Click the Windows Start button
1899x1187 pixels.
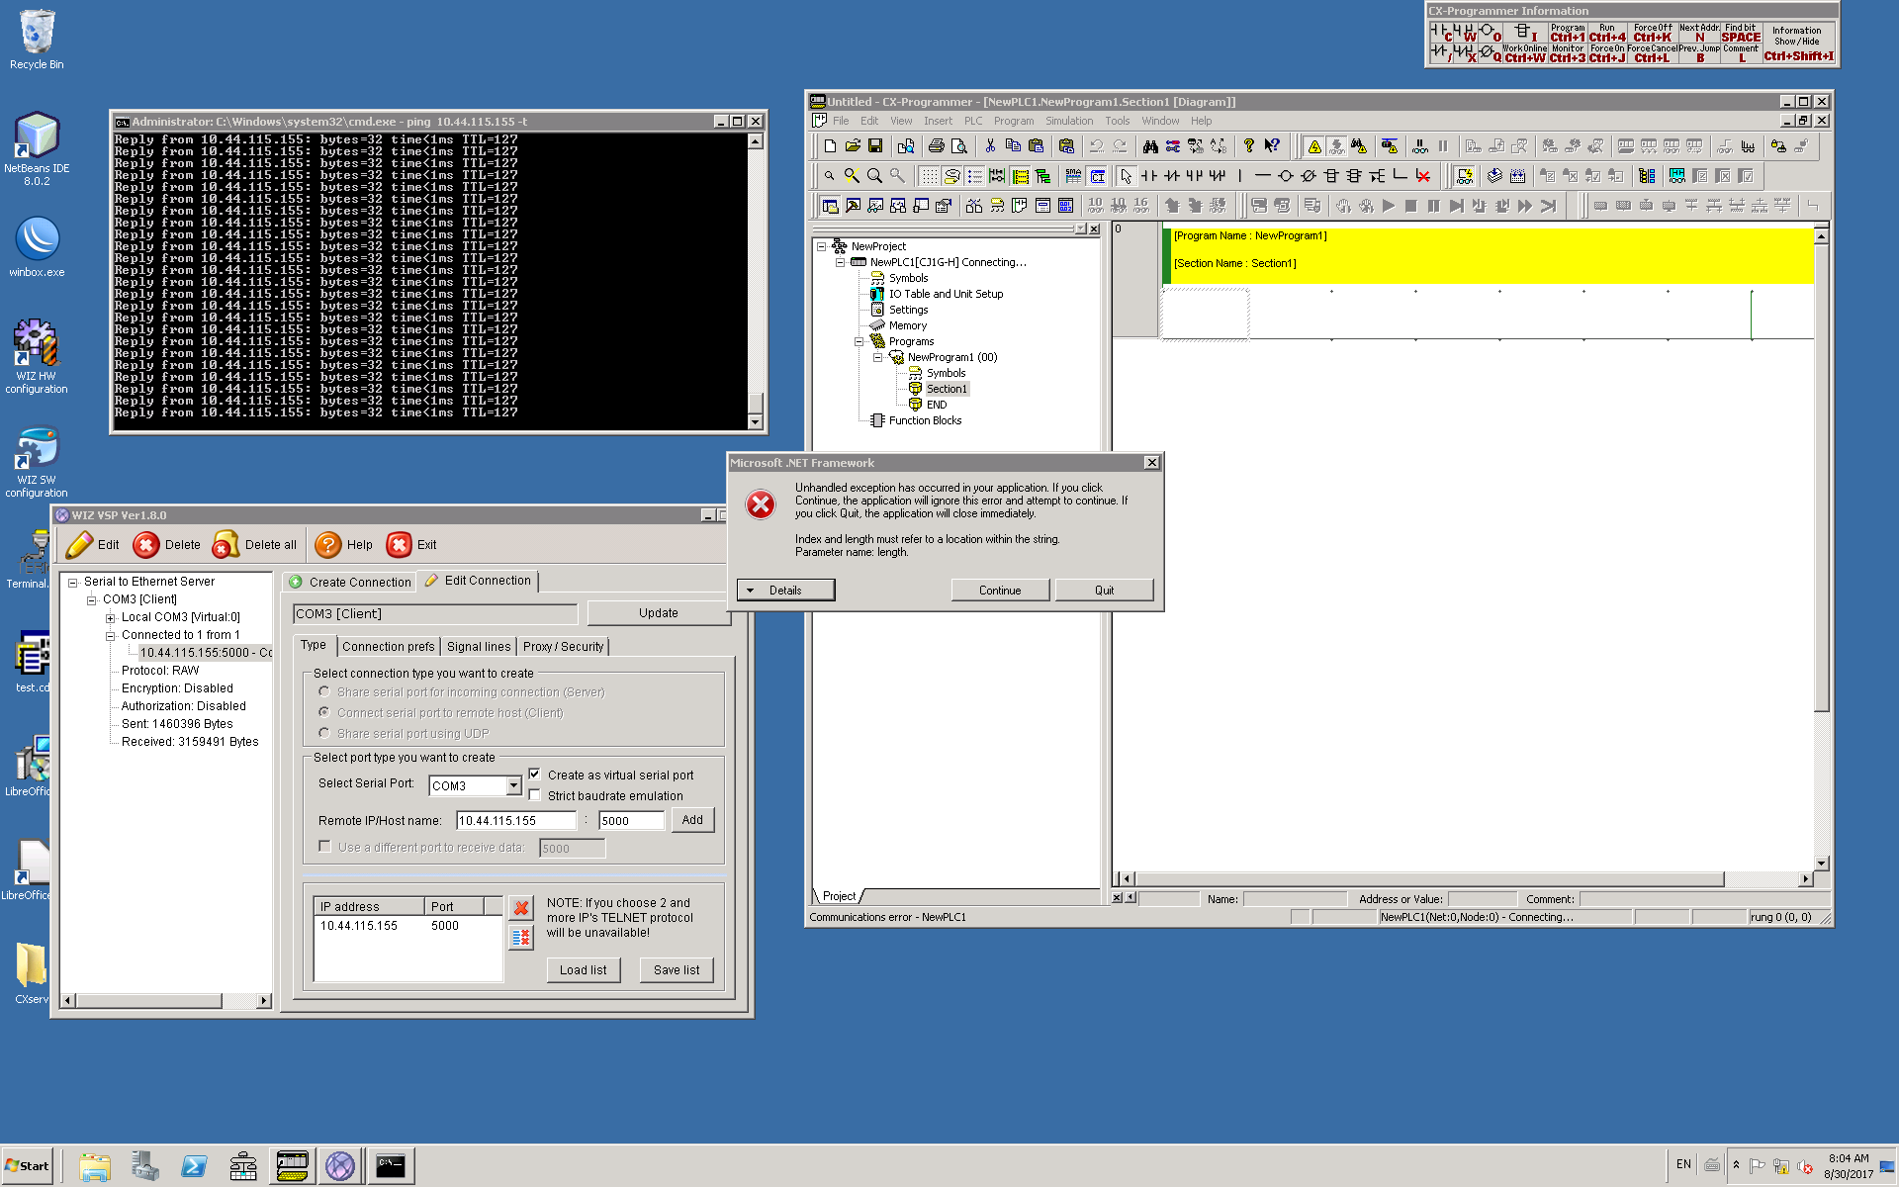(27, 1165)
